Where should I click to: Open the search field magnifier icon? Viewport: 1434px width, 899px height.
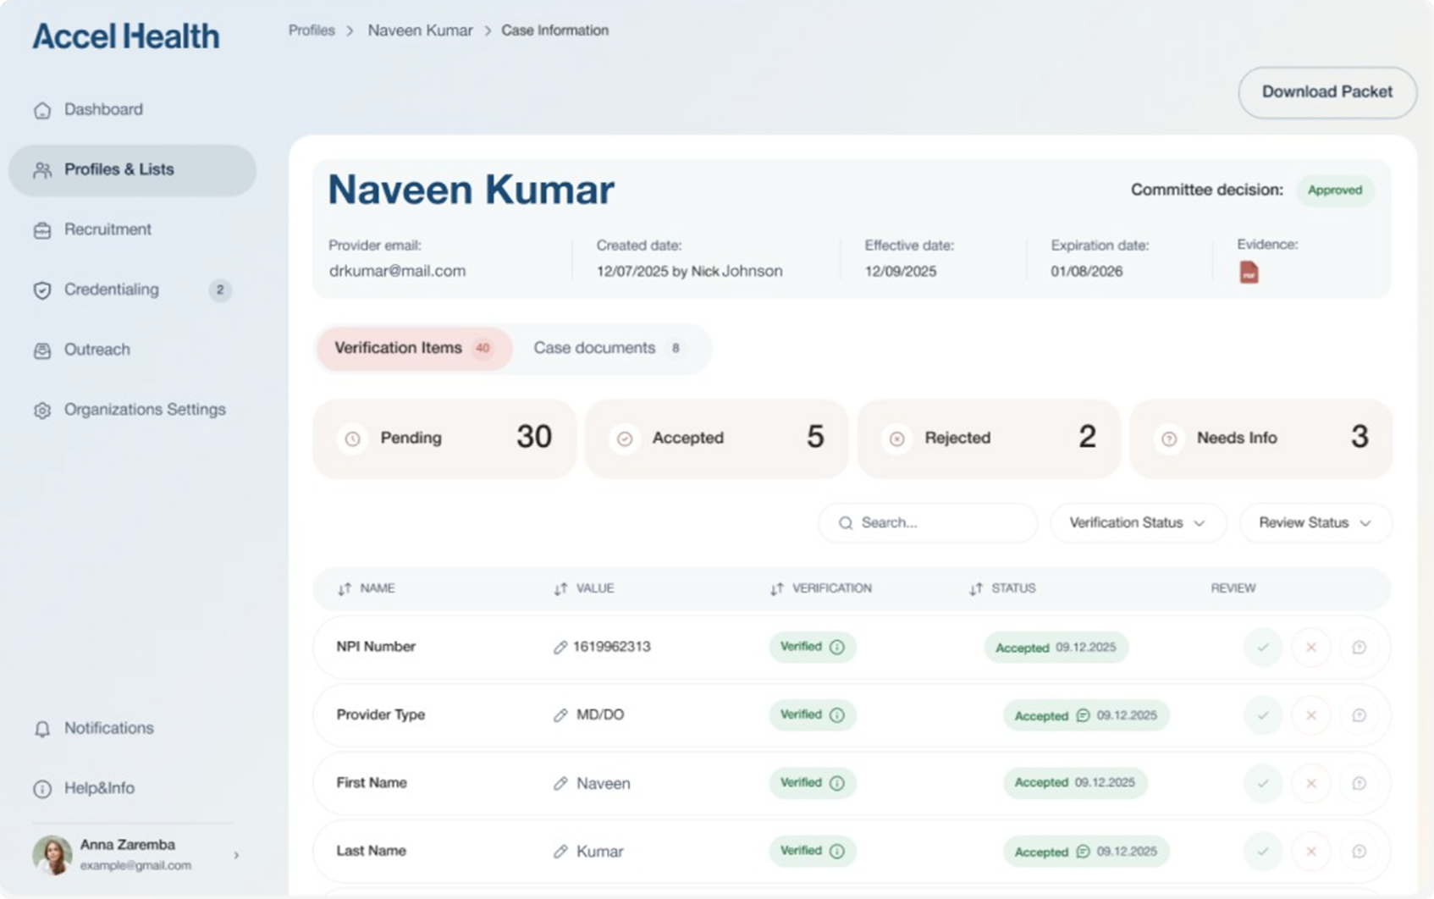point(846,523)
